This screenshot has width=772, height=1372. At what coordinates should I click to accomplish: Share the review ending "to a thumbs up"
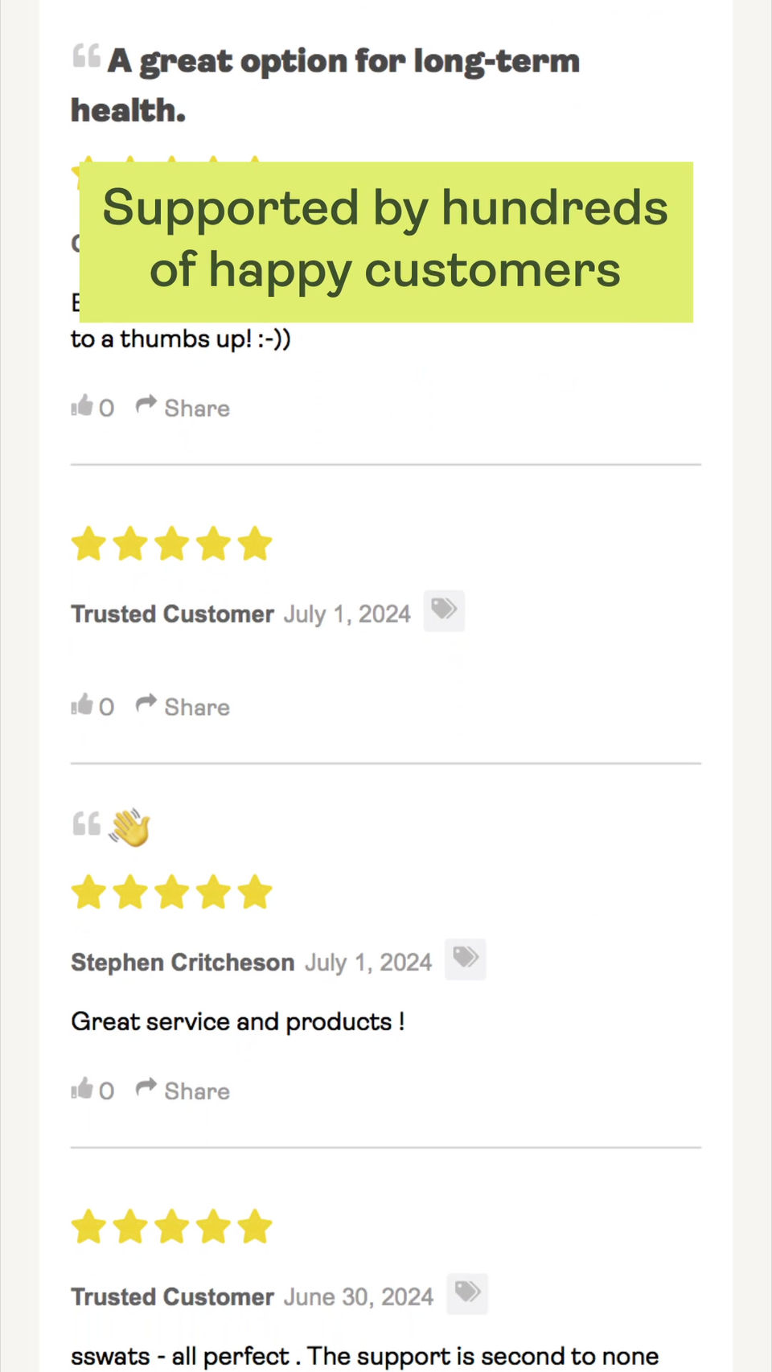click(x=183, y=408)
